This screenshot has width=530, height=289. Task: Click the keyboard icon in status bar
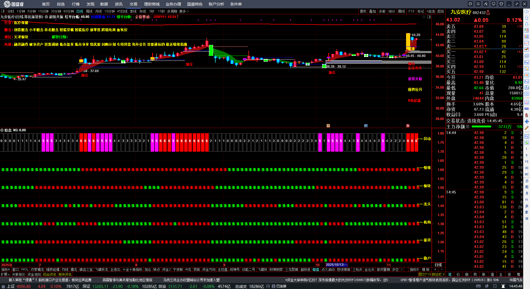coord(478,286)
